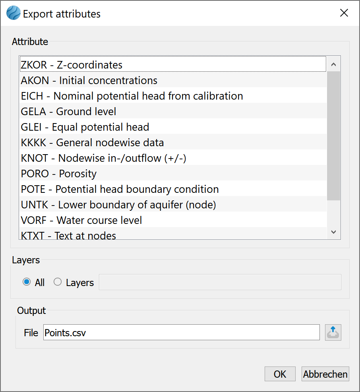Screen dimensions: 360x392
Task: Choose EICH - Nominal potential head from calibration
Action: (173, 96)
